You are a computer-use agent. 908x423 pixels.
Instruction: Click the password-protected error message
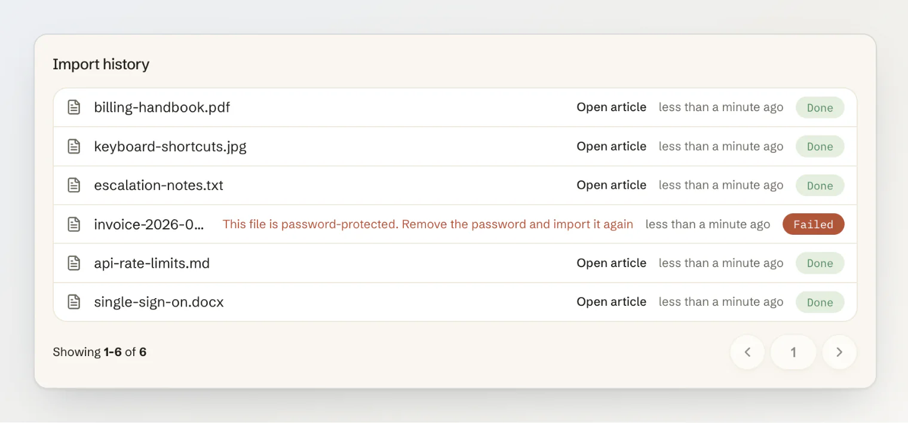point(428,225)
